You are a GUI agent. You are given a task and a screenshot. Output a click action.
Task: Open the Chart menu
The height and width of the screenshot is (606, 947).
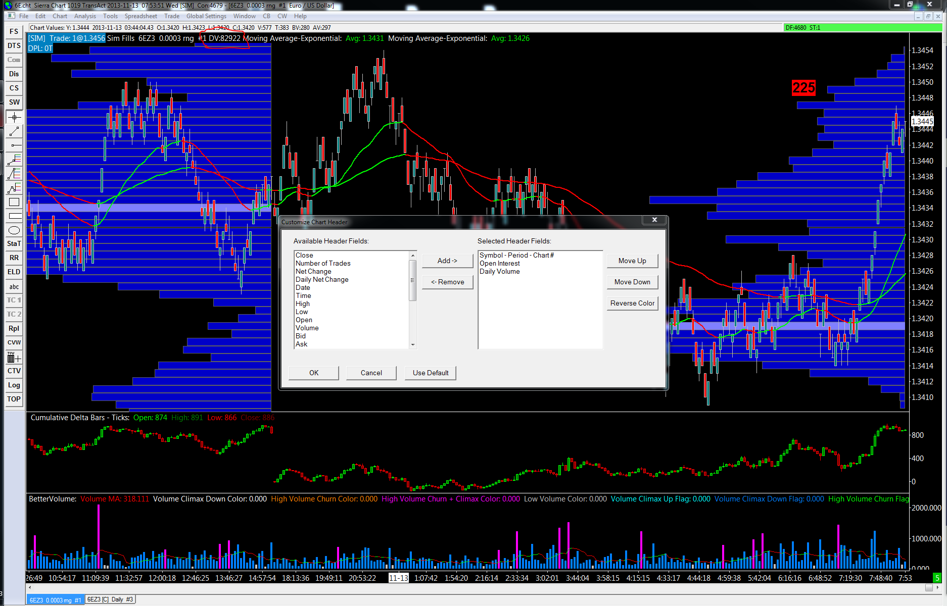[x=60, y=16]
